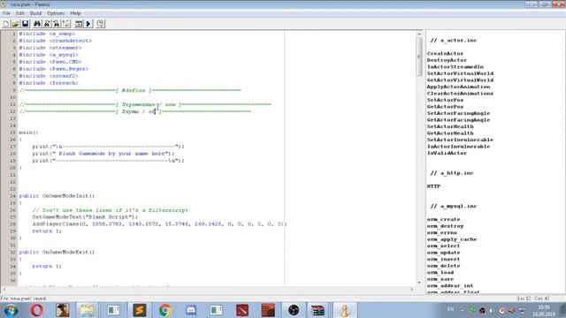
Task: Select orm_delete in the function list
Action: [x=444, y=266]
